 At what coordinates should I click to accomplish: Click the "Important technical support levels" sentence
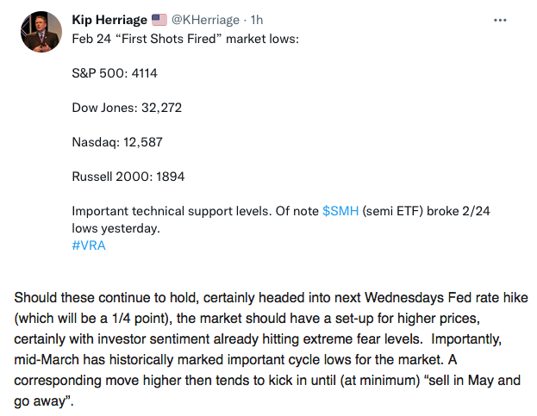click(x=172, y=211)
